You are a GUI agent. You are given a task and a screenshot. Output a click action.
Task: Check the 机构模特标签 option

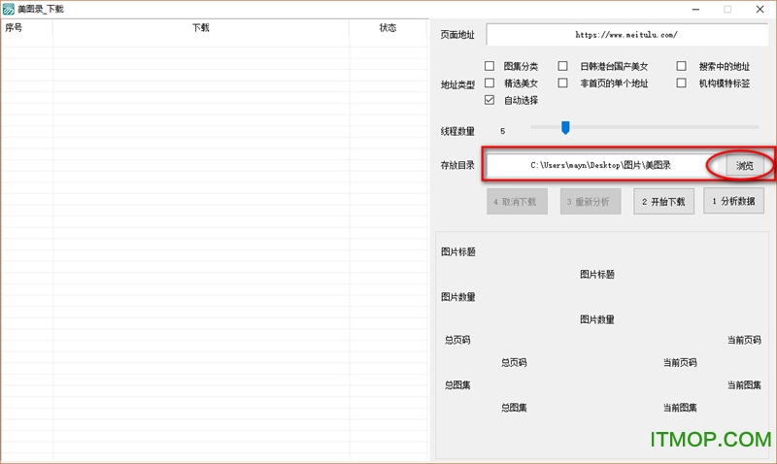pos(682,83)
